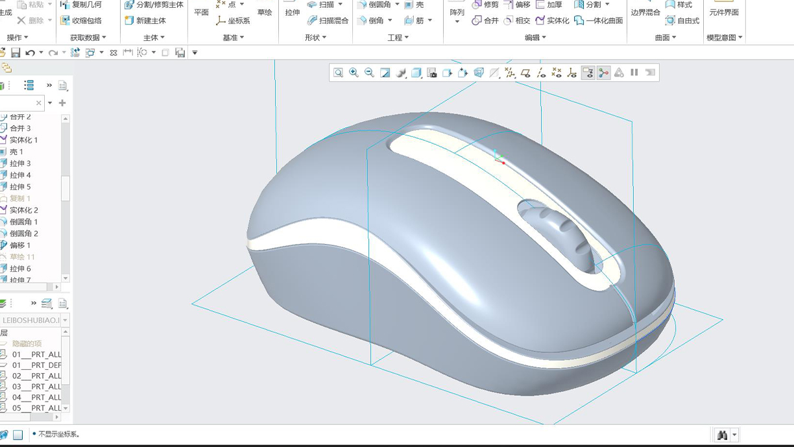Click the Regenerate model icon
794x447 pixels.
[x=75, y=53]
